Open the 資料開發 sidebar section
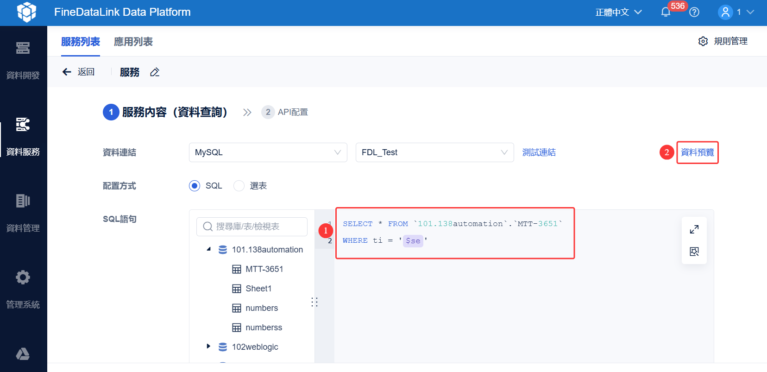 [23, 60]
